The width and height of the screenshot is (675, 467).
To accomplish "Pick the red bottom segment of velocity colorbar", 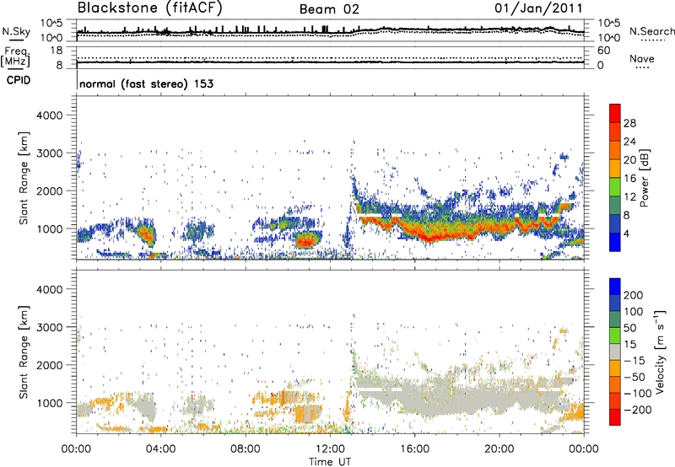I will pos(615,417).
